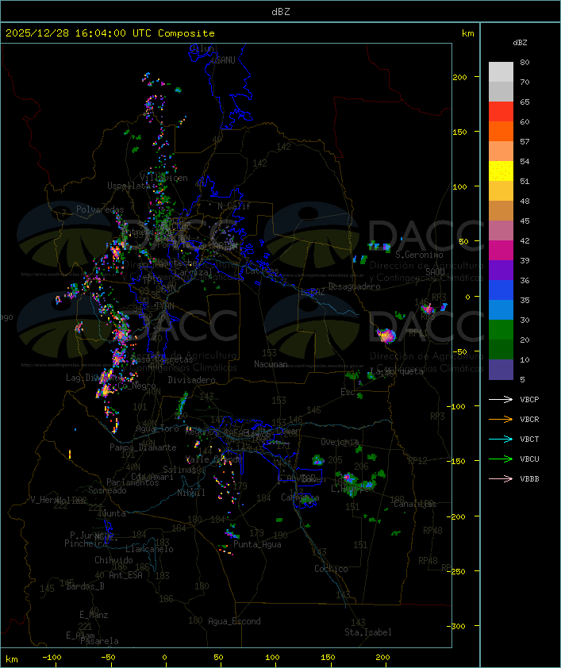Viewport: 561px width, 668px height.
Task: Click the slate violet 5-10 dBZ swatch
Action: tap(501, 370)
